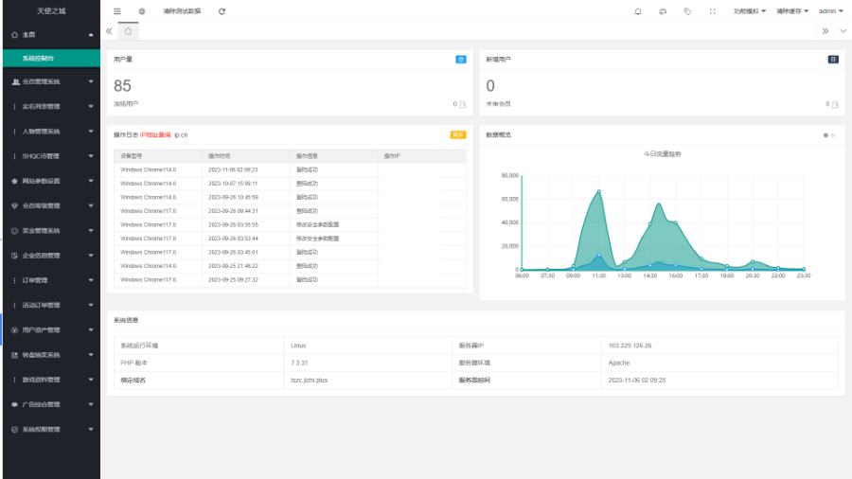Click the refresh page icon
Viewport: 852px width, 479px height.
(x=222, y=11)
